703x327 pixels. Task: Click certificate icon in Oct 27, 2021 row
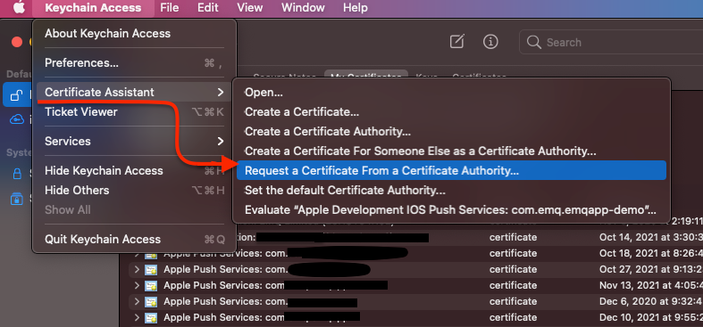click(151, 269)
